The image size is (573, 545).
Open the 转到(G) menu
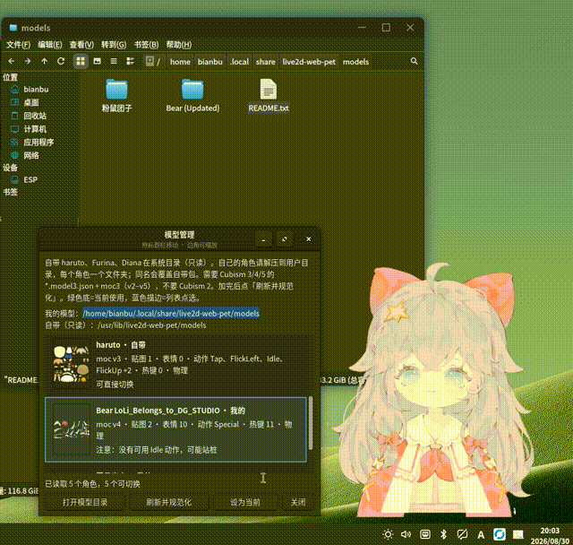114,45
